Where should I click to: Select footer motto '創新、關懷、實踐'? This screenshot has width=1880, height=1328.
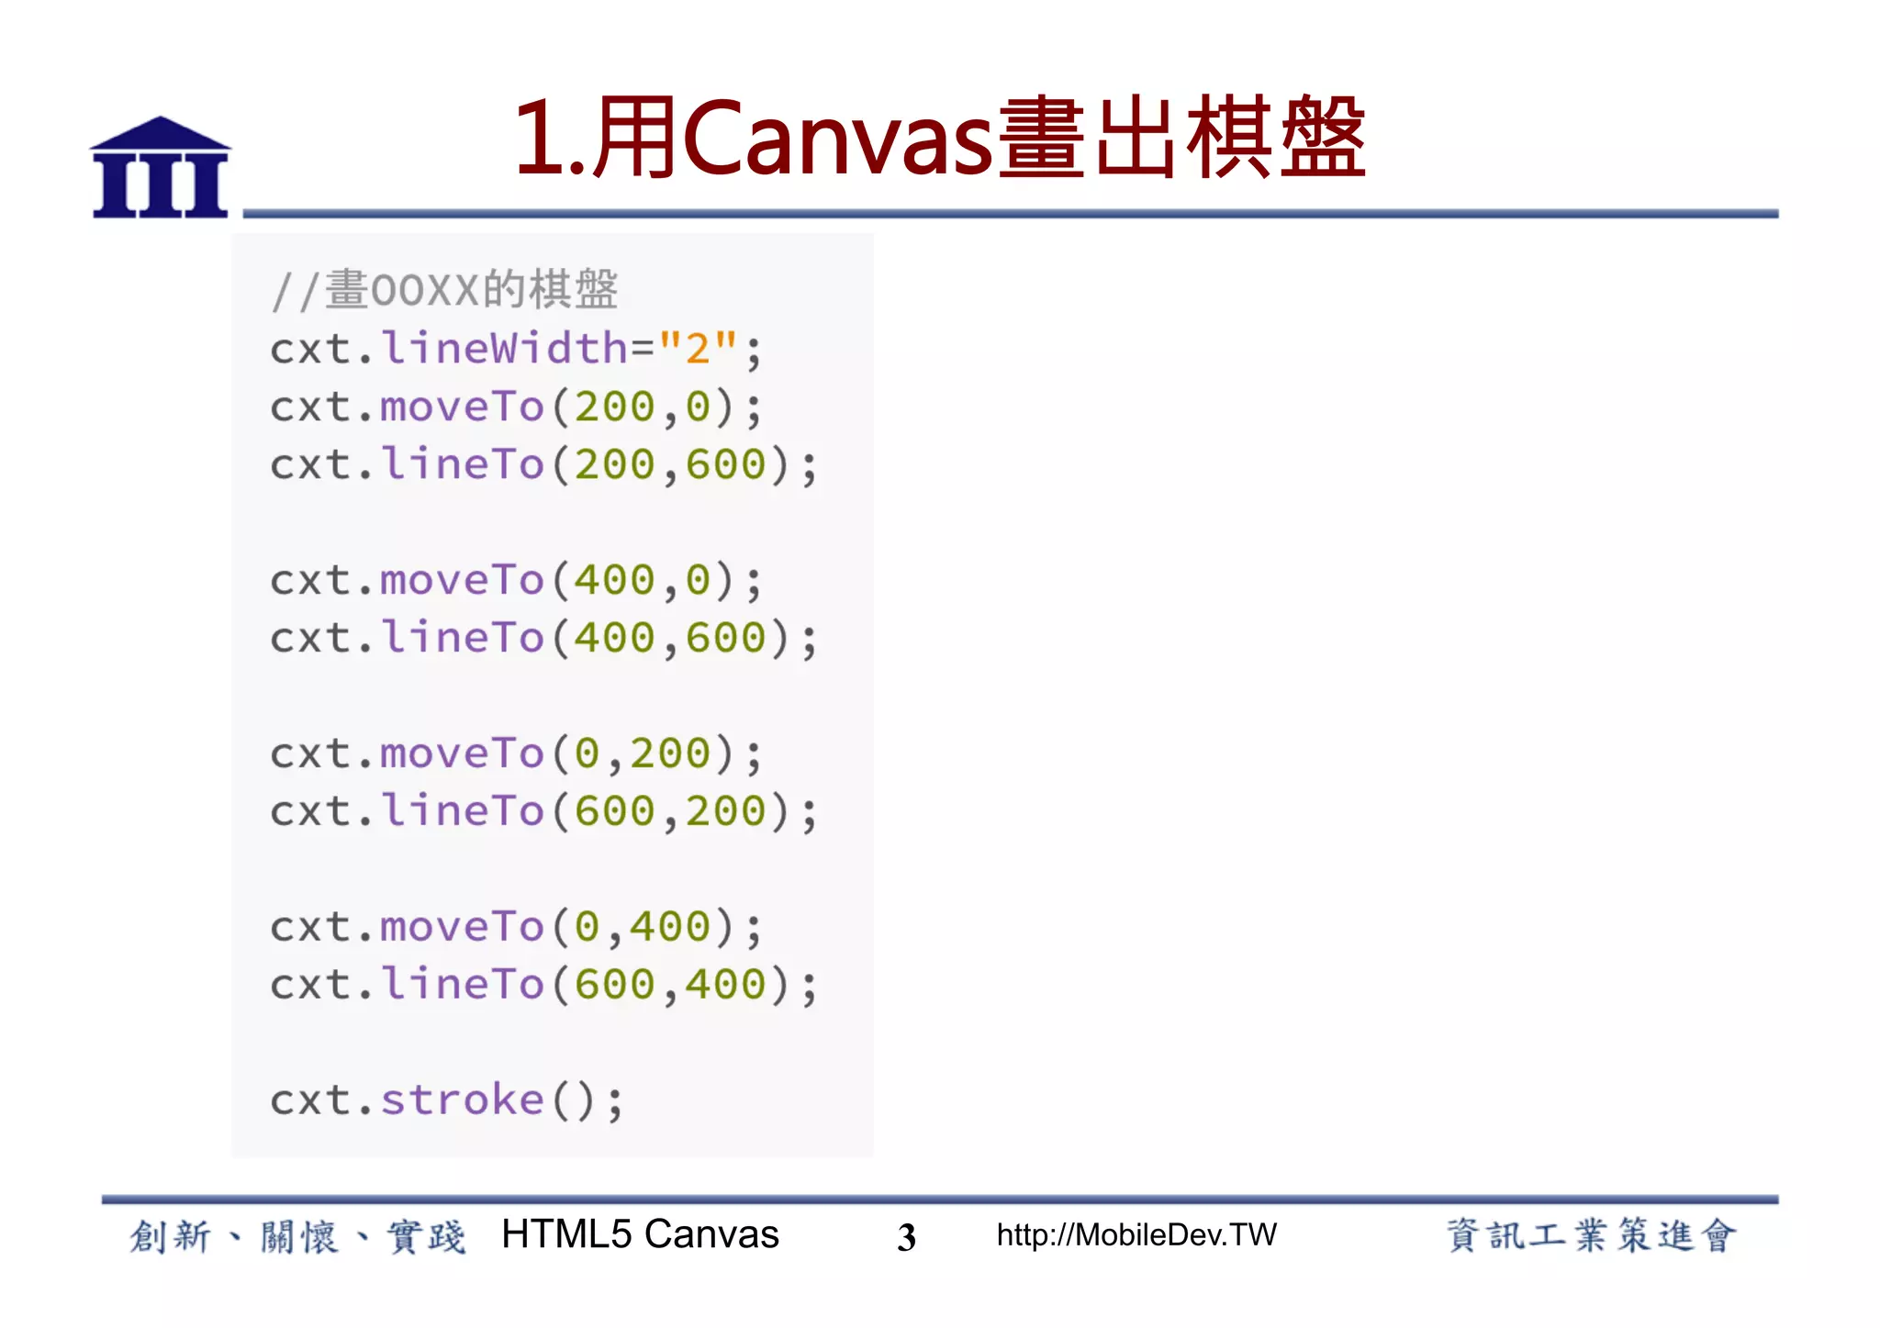297,1236
